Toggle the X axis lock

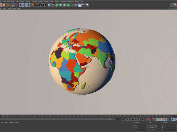(21, 5)
